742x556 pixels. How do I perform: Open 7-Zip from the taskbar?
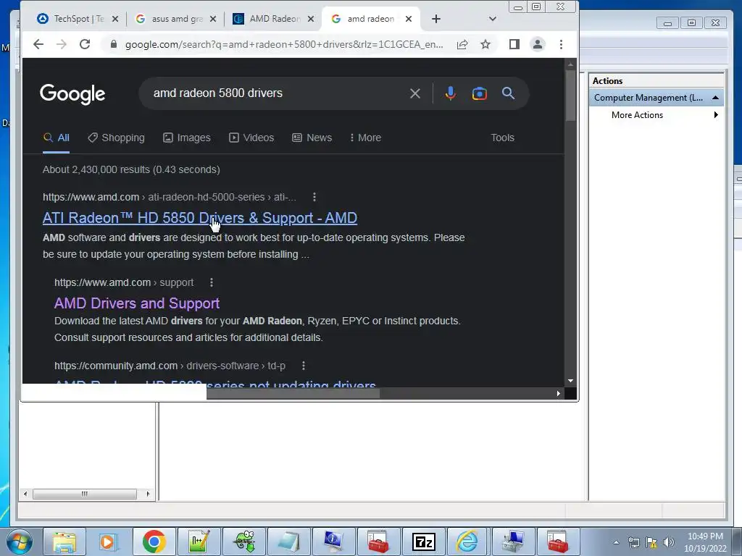coord(423,542)
